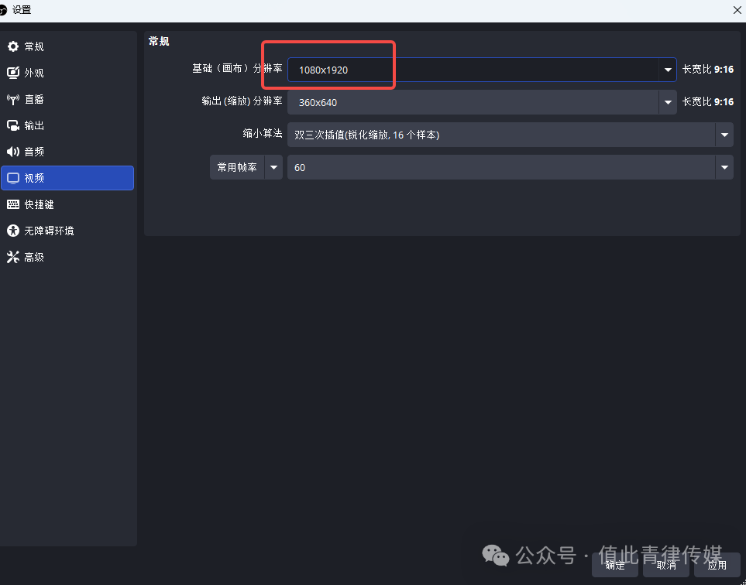The width and height of the screenshot is (746, 585).
Task: Click the General gear icon in sidebar
Action: click(13, 46)
